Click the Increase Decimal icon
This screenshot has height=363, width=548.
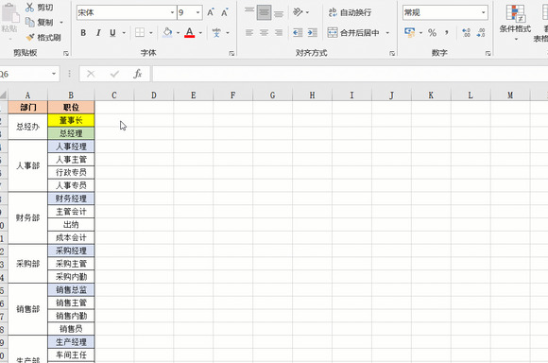pos(466,33)
